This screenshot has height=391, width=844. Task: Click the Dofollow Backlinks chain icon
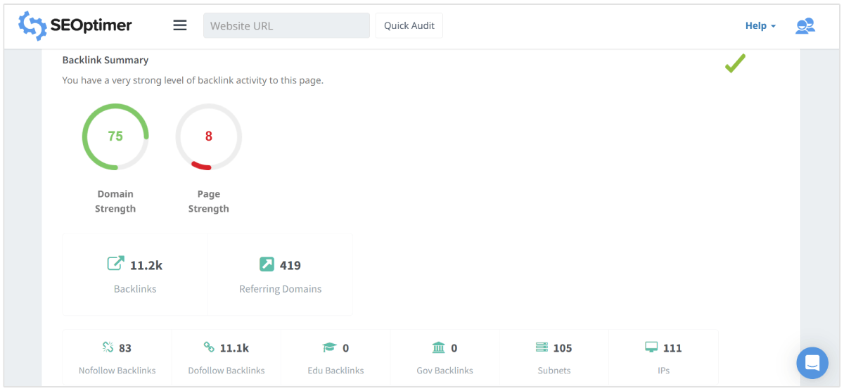pyautogui.click(x=209, y=347)
